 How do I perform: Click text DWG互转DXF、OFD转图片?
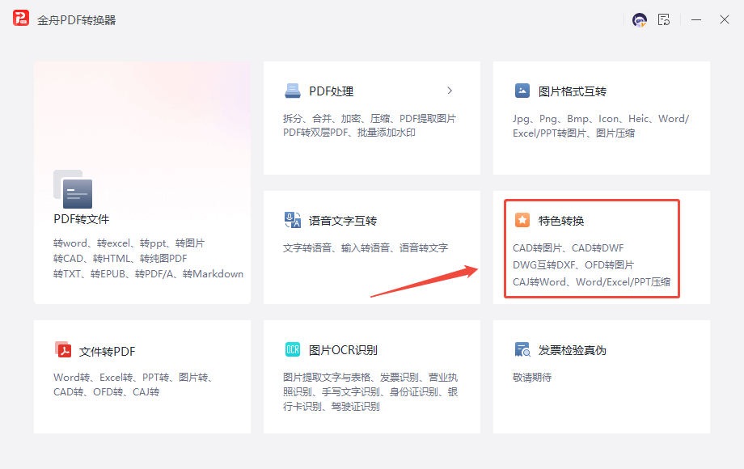573,264
